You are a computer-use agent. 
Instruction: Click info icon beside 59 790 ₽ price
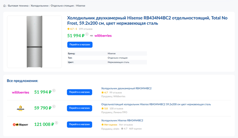tap(54, 107)
